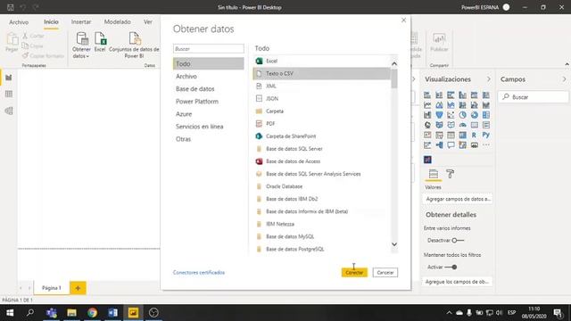Pick the Python script visual
This screenshot has width=571, height=321.
[x=485, y=135]
